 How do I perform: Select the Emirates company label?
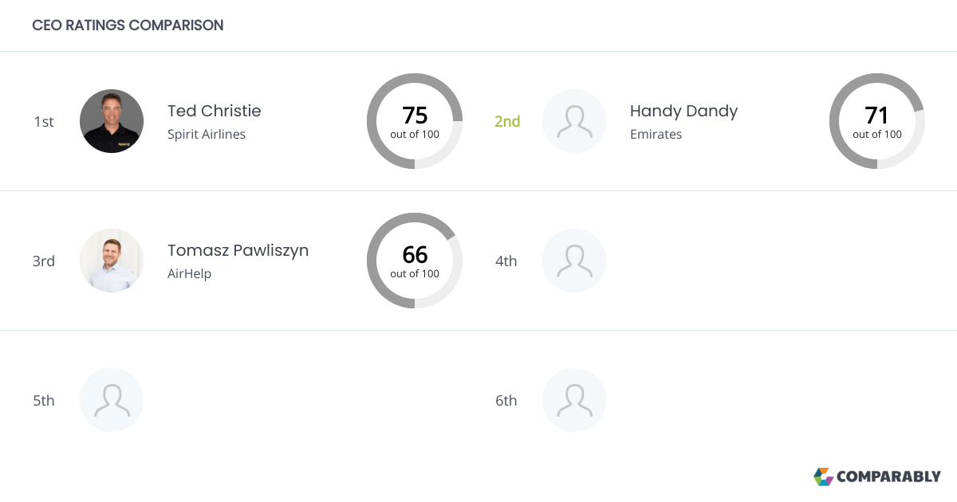click(656, 135)
